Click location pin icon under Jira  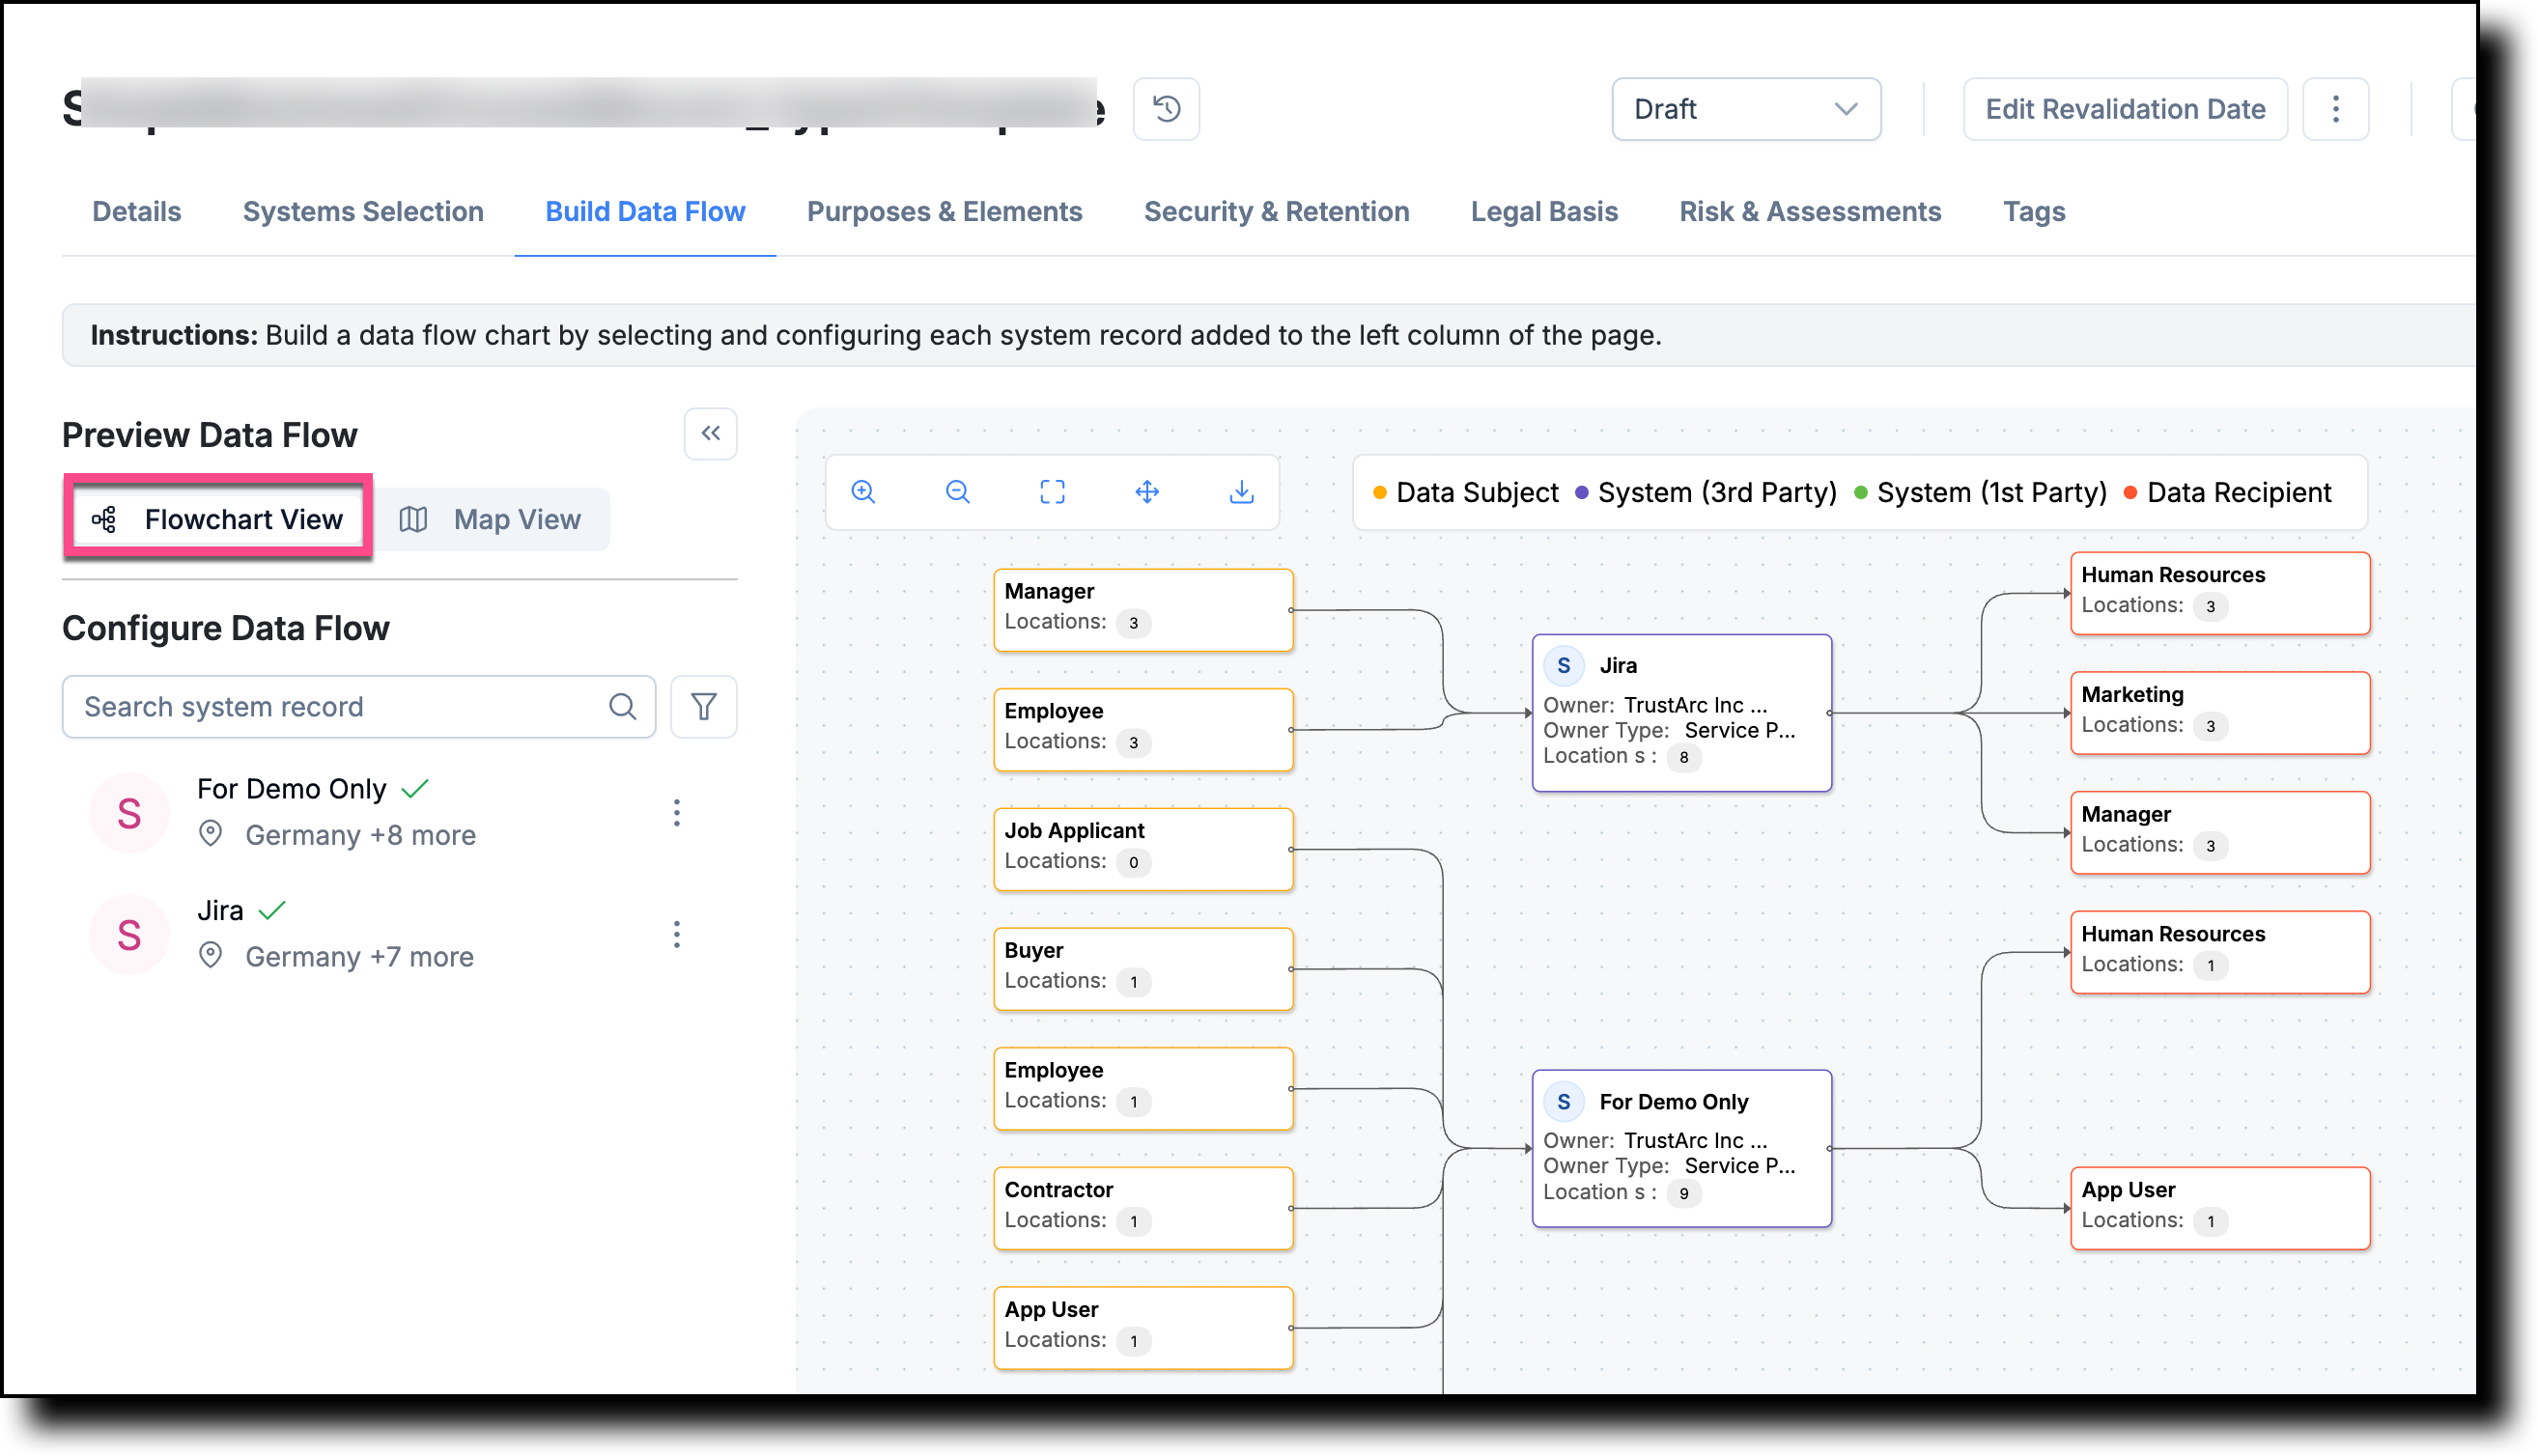point(210,955)
